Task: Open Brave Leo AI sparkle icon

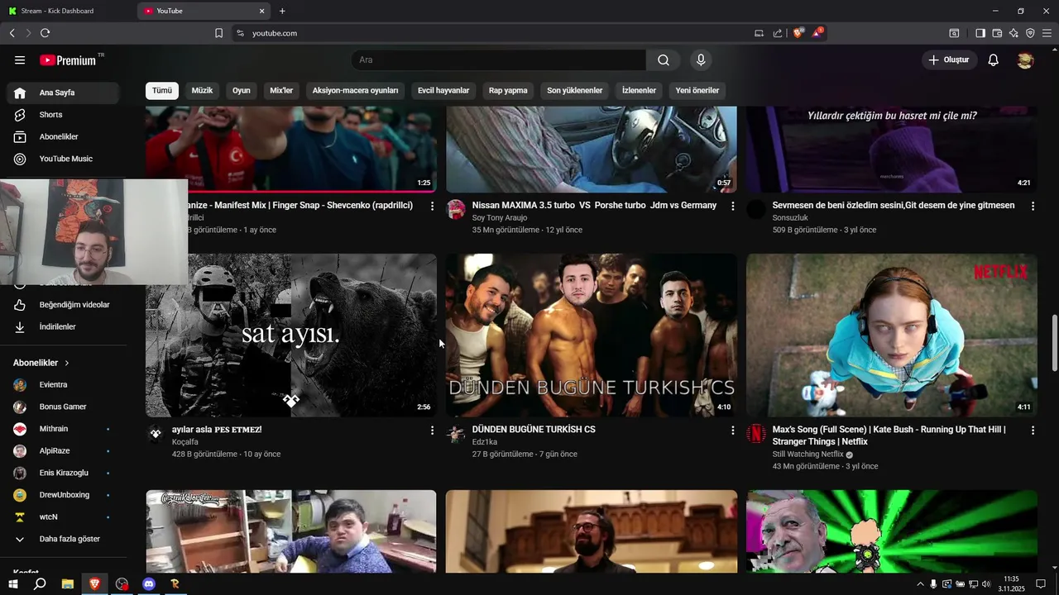Action: [x=1013, y=33]
